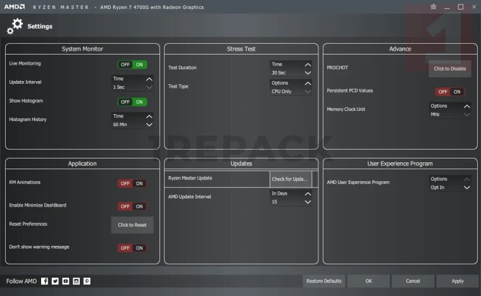This screenshot has height=296, width=481.
Task: Click the Restore Defaults button
Action: pos(323,281)
